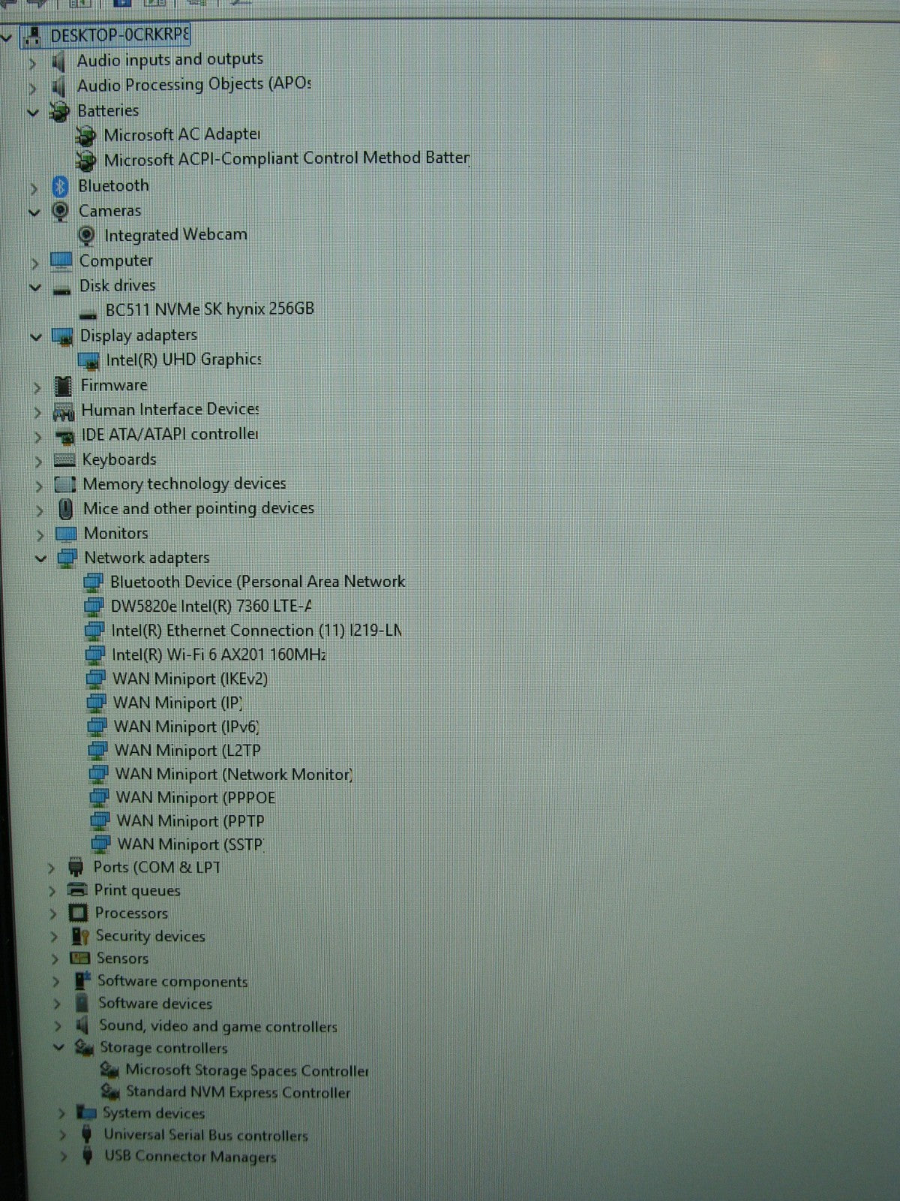Expand the Universal Serial Bus controllers node

63,1136
